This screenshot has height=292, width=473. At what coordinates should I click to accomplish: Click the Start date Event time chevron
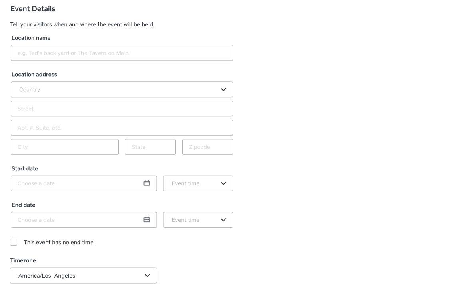223,183
